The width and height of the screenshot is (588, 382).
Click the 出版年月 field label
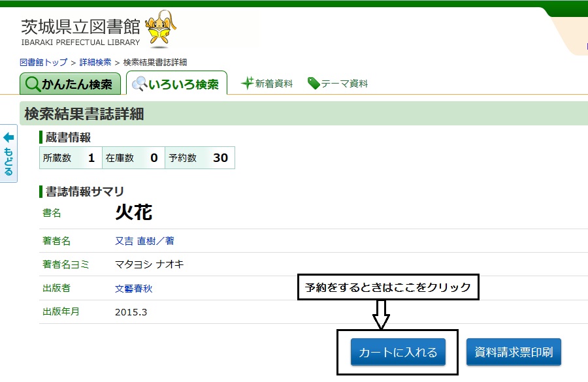(61, 311)
